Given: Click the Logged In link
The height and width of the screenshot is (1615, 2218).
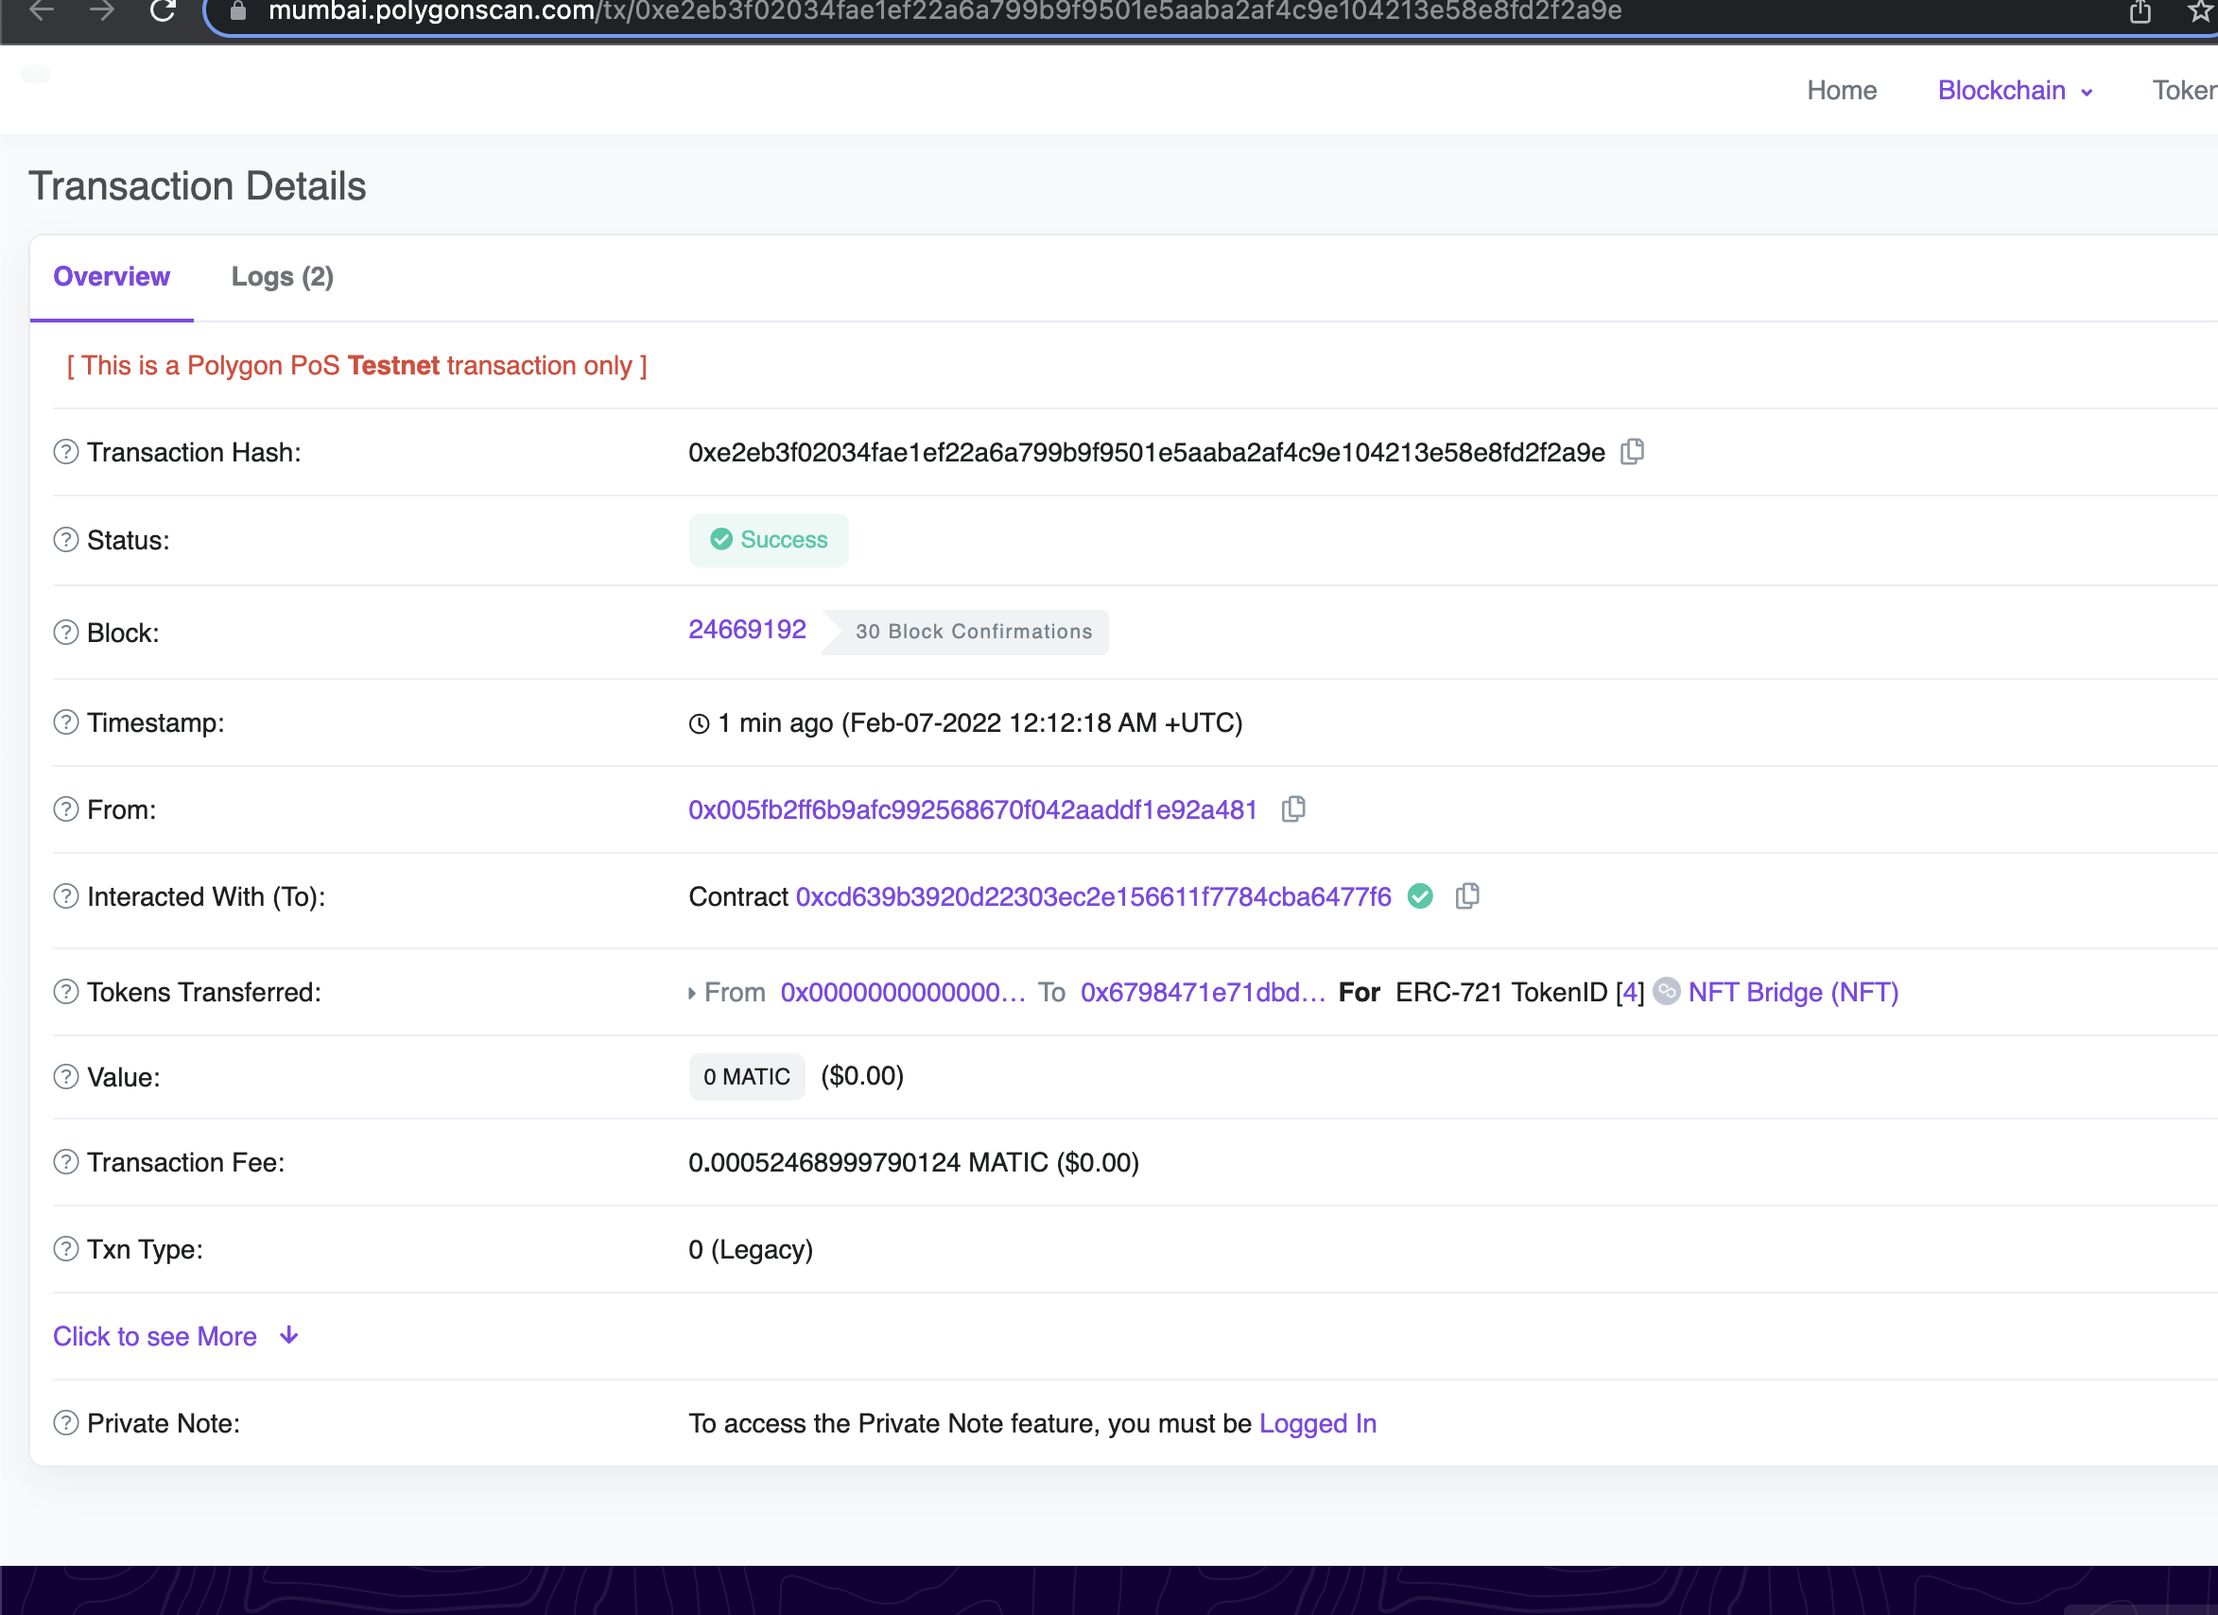Looking at the screenshot, I should (x=1317, y=1423).
